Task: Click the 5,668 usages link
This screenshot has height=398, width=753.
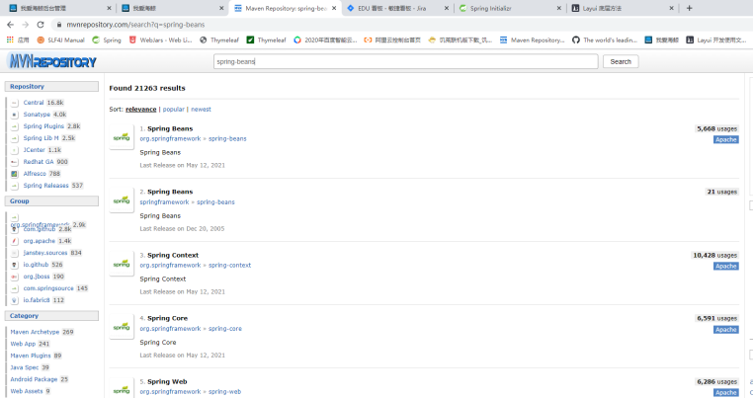Action: [x=717, y=128]
